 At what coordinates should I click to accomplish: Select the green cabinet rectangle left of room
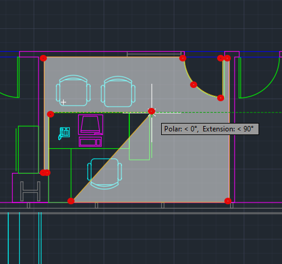tap(28, 149)
